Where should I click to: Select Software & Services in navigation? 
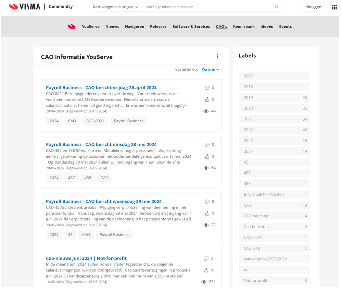pyautogui.click(x=191, y=26)
